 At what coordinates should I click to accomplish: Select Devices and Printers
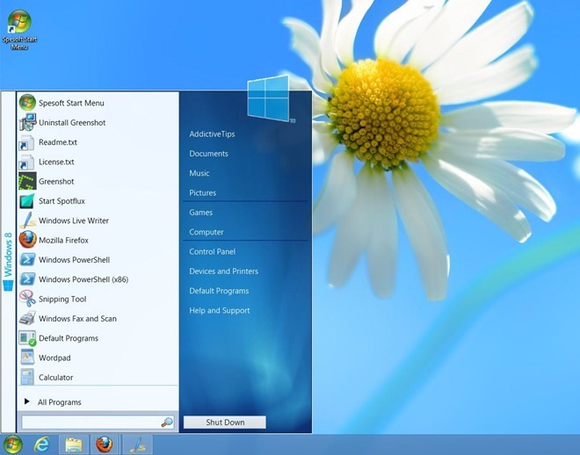223,271
